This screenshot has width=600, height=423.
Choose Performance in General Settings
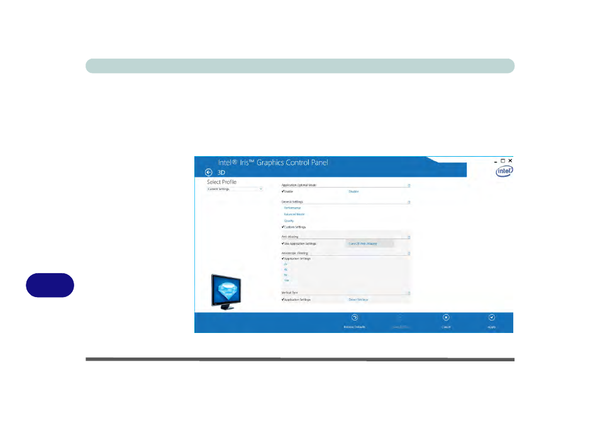click(x=292, y=208)
